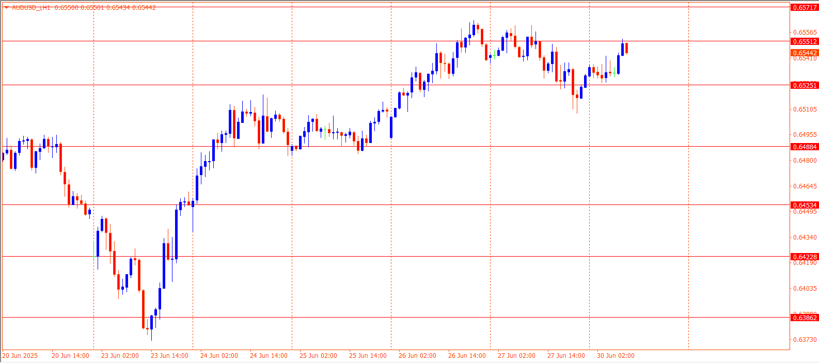Click the 26 Jun 14:00 time label

click(467, 355)
